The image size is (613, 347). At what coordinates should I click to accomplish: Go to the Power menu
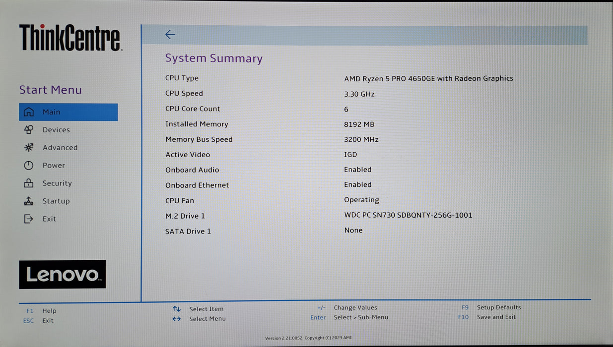pyautogui.click(x=54, y=166)
